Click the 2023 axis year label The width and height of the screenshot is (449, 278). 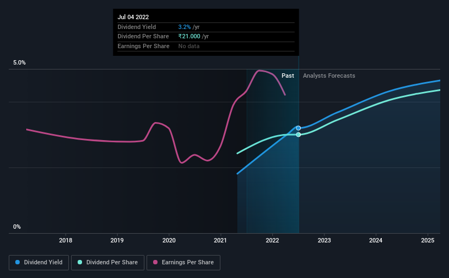click(324, 240)
